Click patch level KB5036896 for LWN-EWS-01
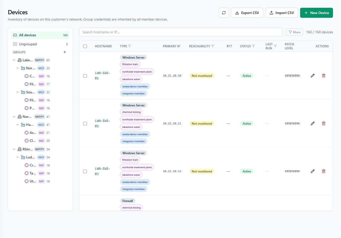The height and width of the screenshot is (238, 341). click(x=292, y=76)
